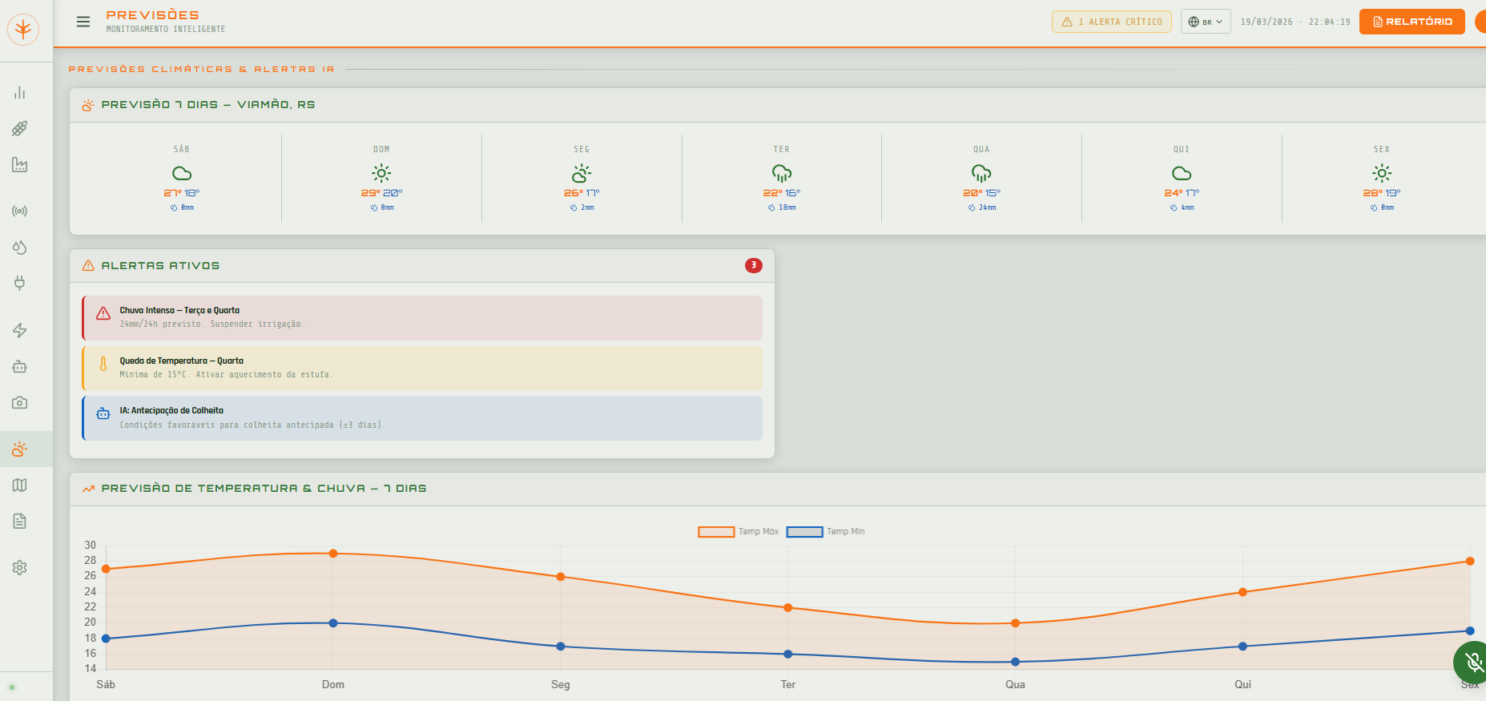Click the Relatório button

[1412, 22]
